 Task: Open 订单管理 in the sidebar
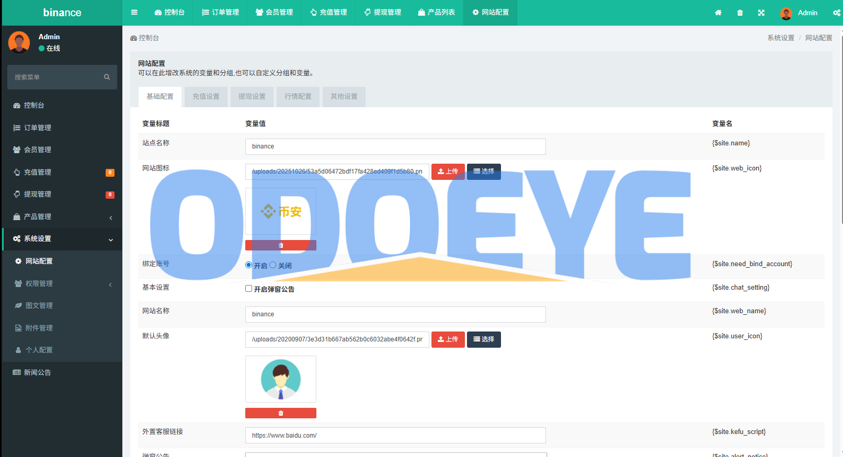pos(62,128)
